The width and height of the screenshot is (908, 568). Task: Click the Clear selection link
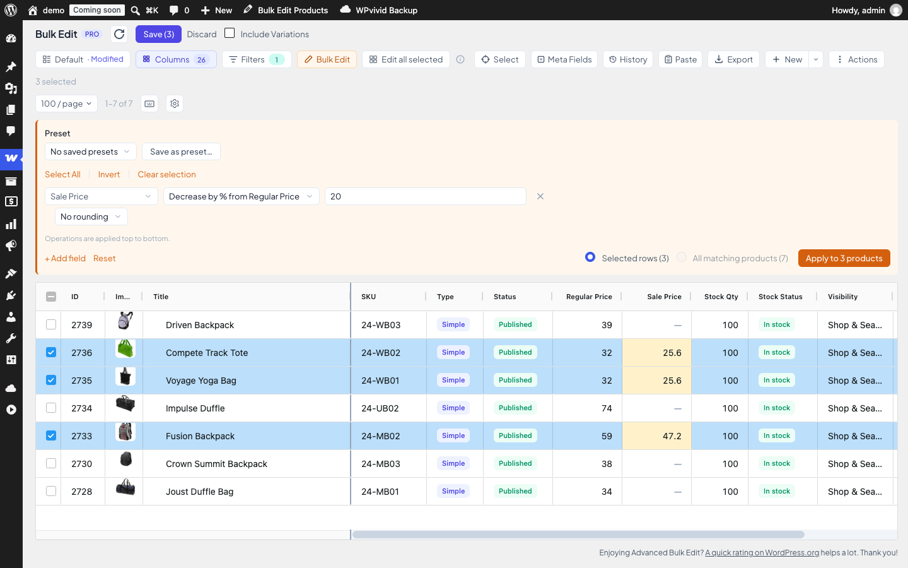point(166,174)
